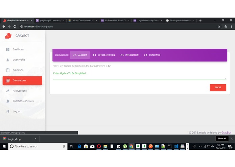Click the Dashboard grid icon
This screenshot has height=167, width=235.
[x=8, y=50]
